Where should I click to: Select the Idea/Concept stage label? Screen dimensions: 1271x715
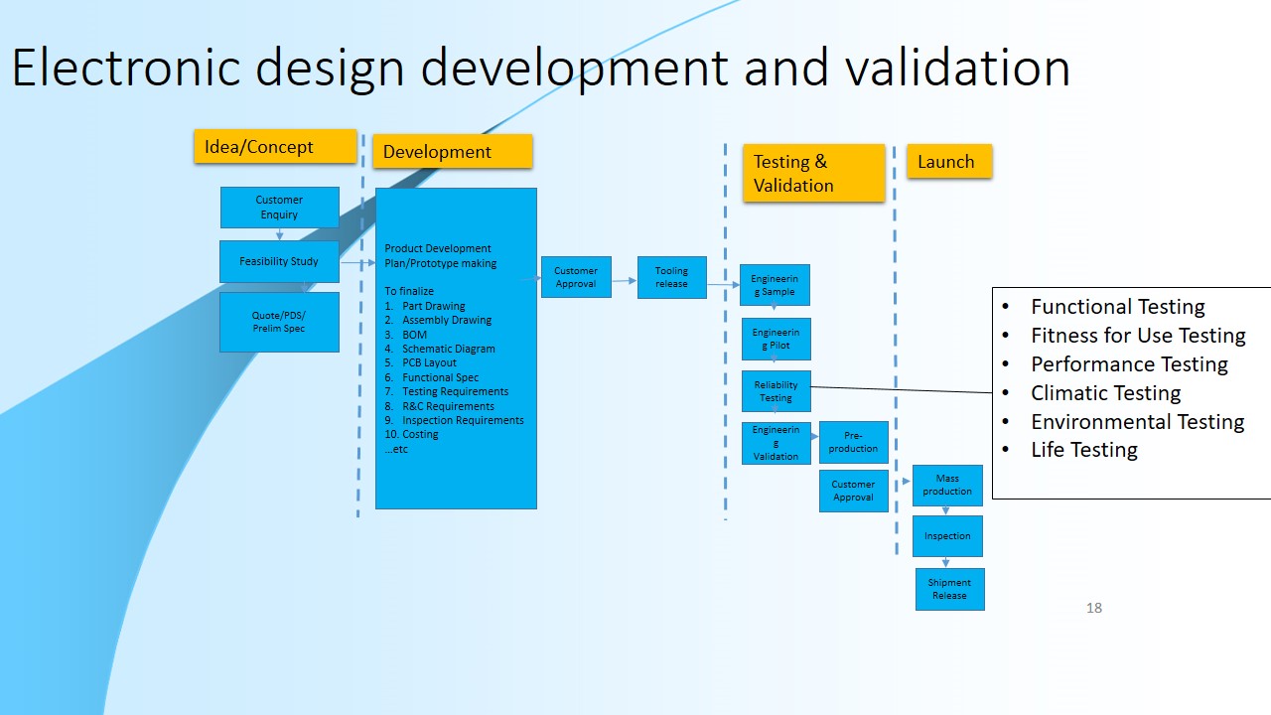click(275, 146)
